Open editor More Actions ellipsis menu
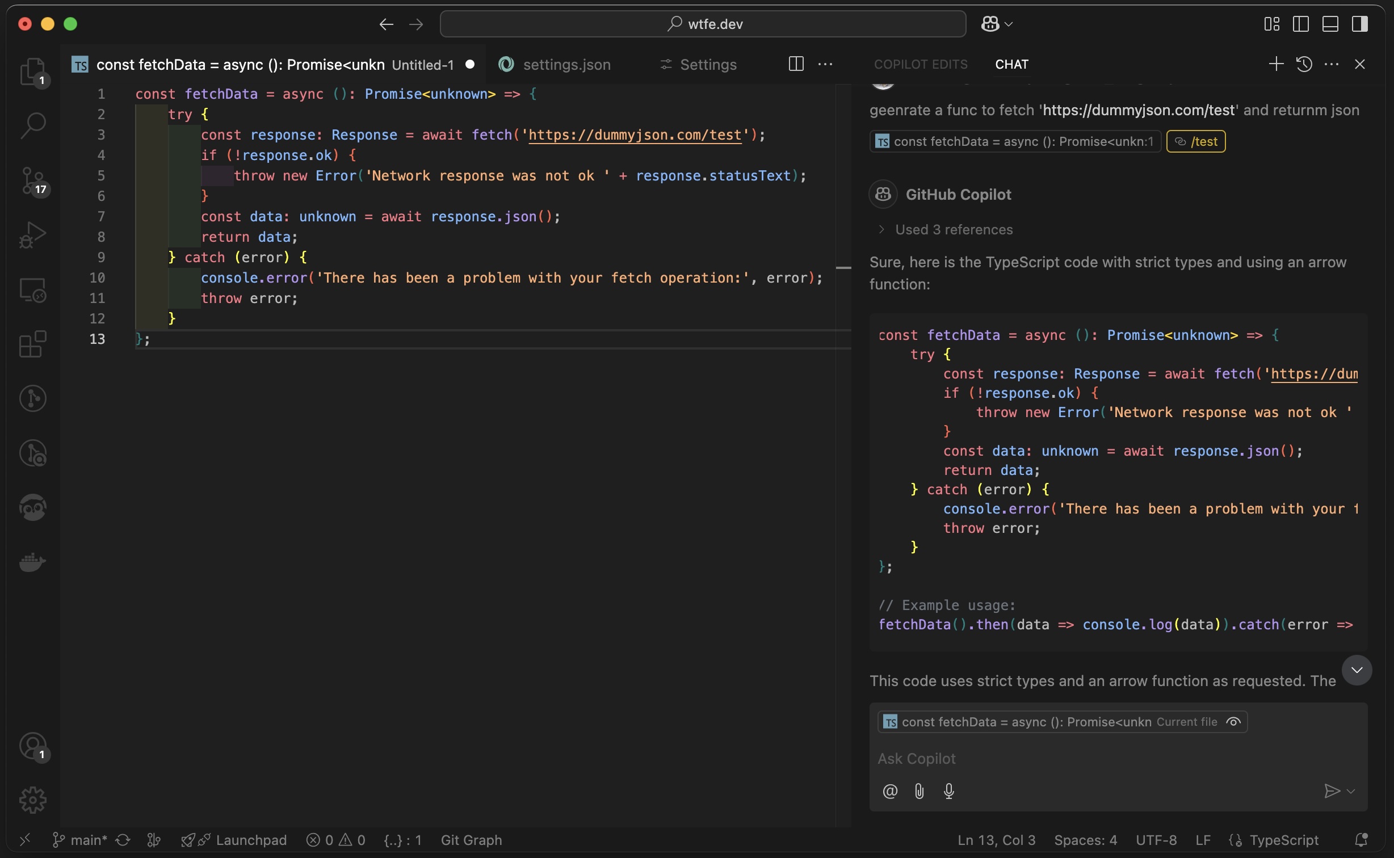Viewport: 1394px width, 858px height. coord(825,64)
